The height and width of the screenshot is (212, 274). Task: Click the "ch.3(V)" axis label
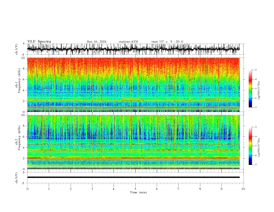pyautogui.click(x=17, y=178)
